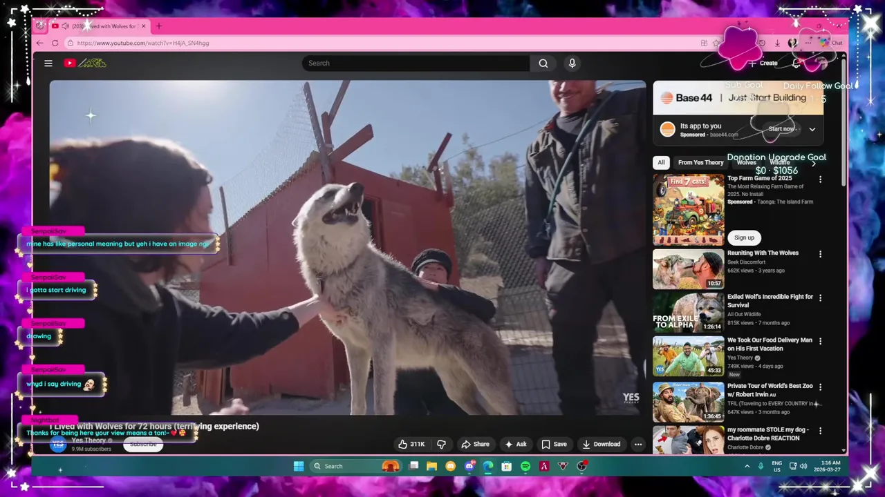Open options for Private Tour video

tap(821, 387)
